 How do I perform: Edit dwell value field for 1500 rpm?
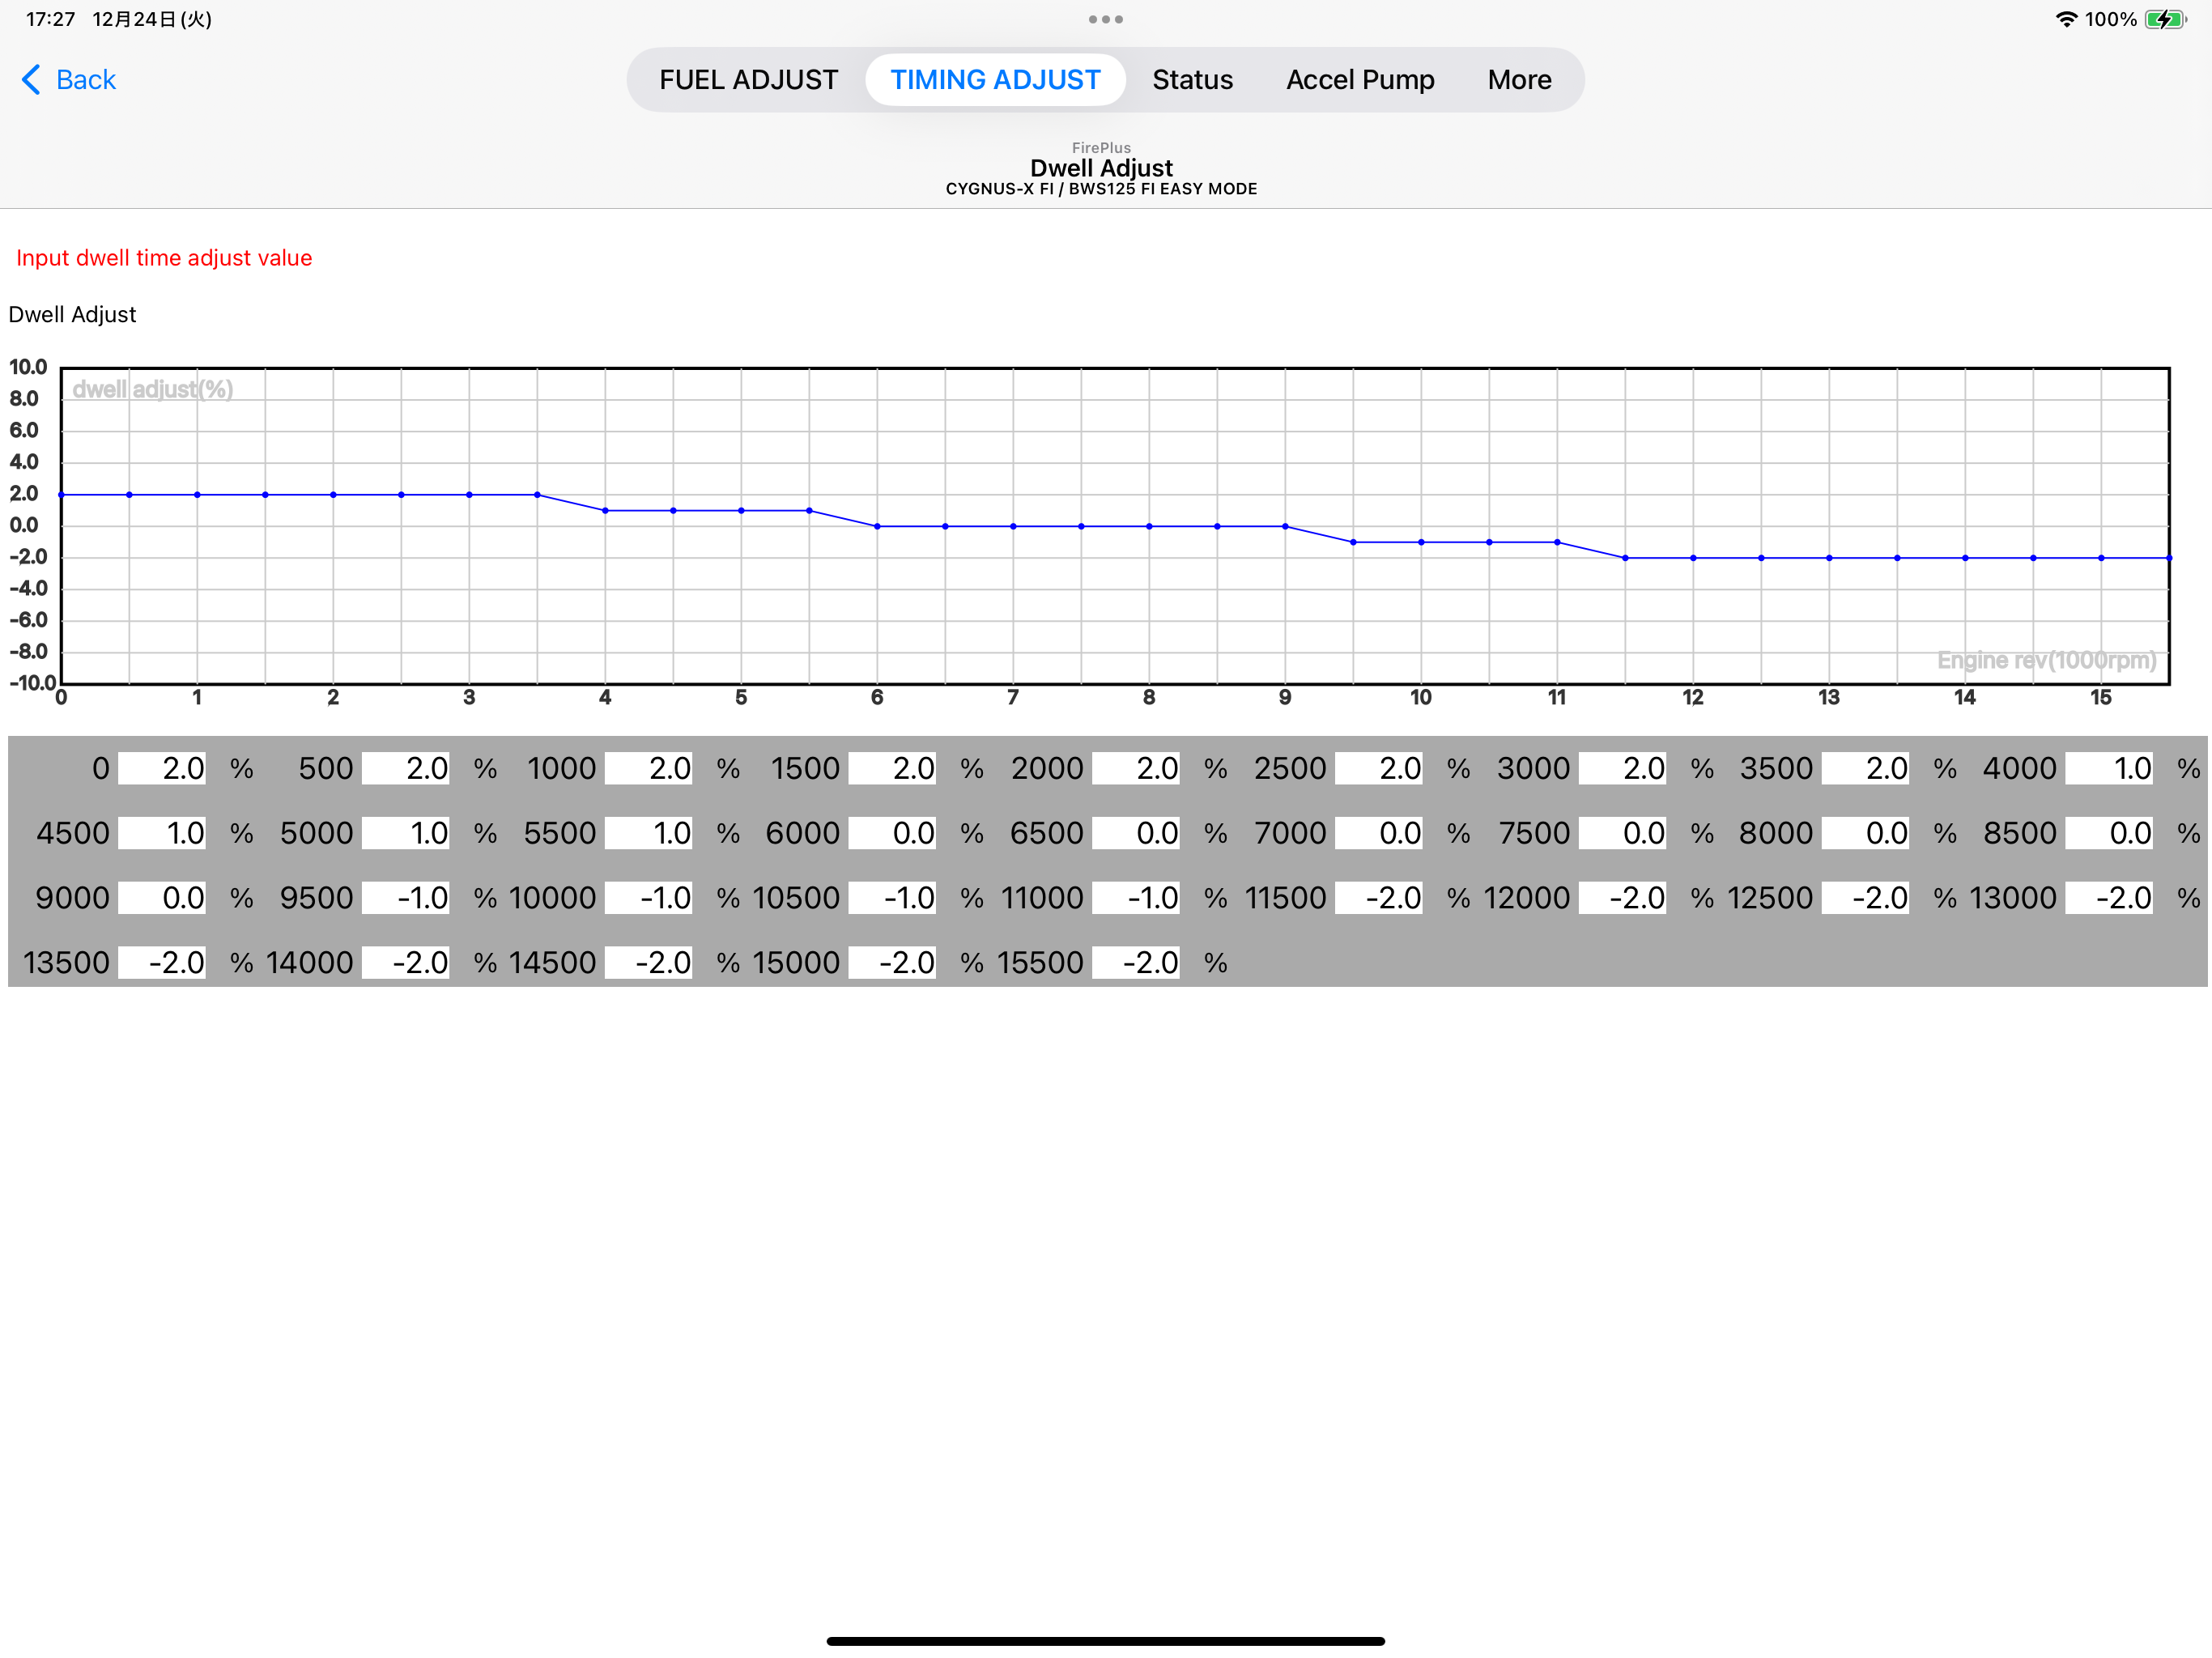[x=892, y=768]
